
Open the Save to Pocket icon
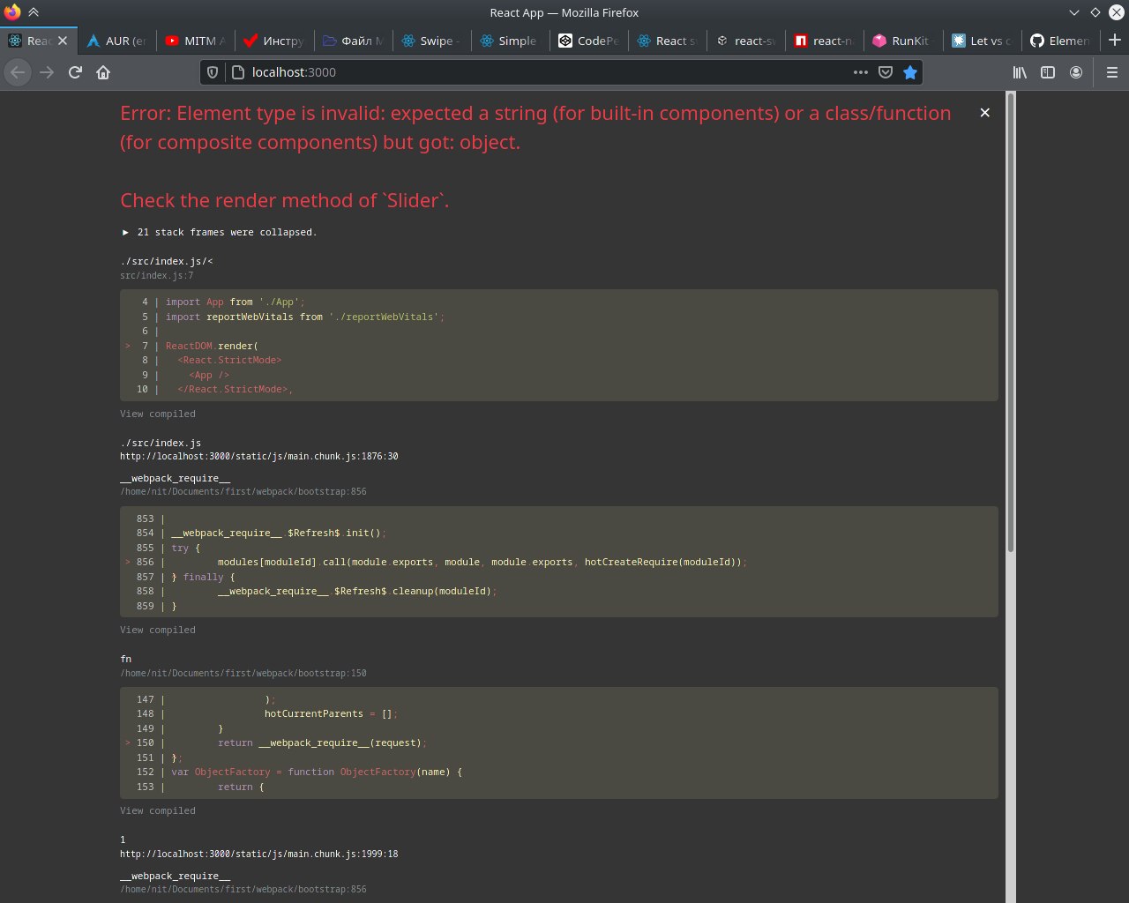pyautogui.click(x=886, y=72)
